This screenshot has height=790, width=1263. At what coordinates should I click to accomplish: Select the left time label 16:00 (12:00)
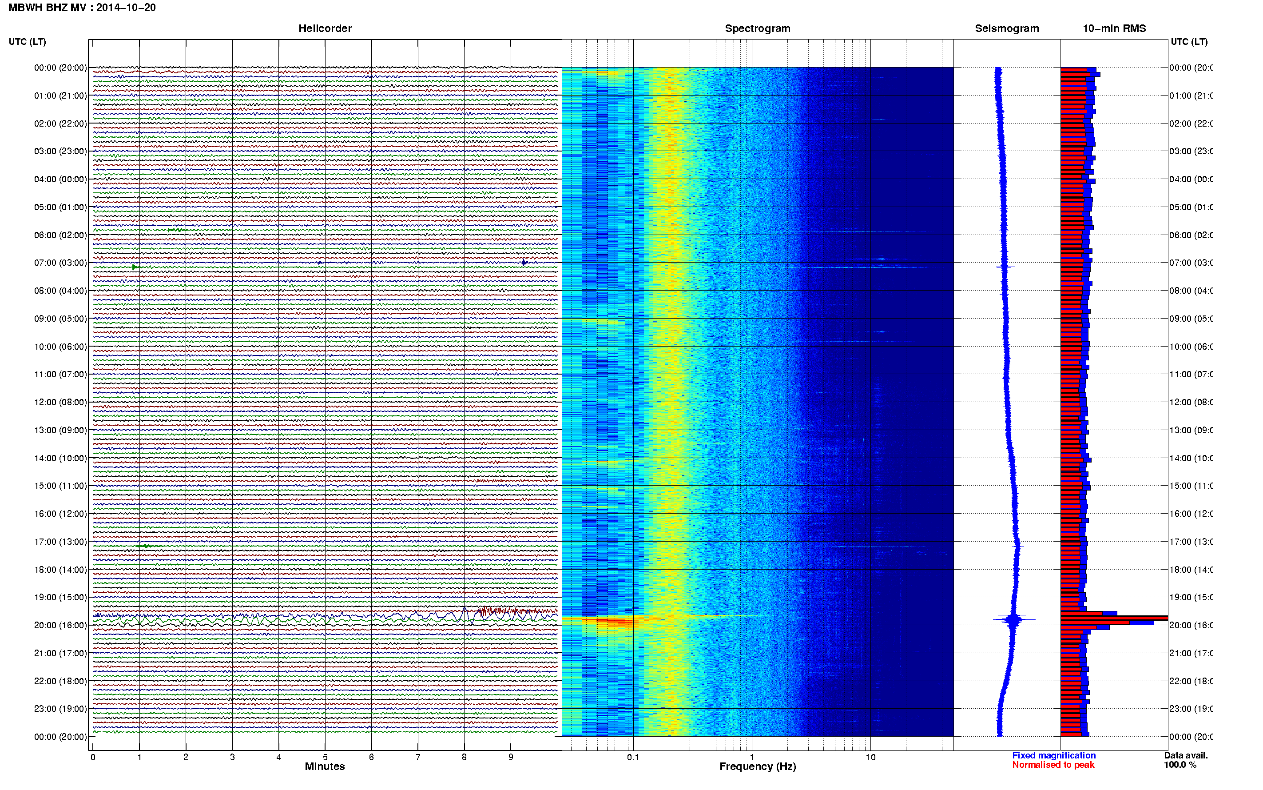(60, 514)
